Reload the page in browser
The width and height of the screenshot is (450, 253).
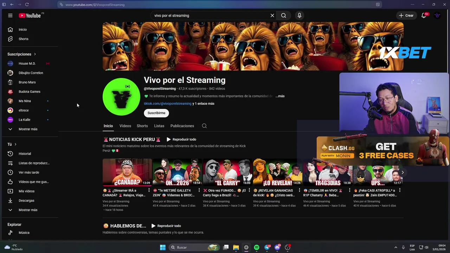(27, 5)
